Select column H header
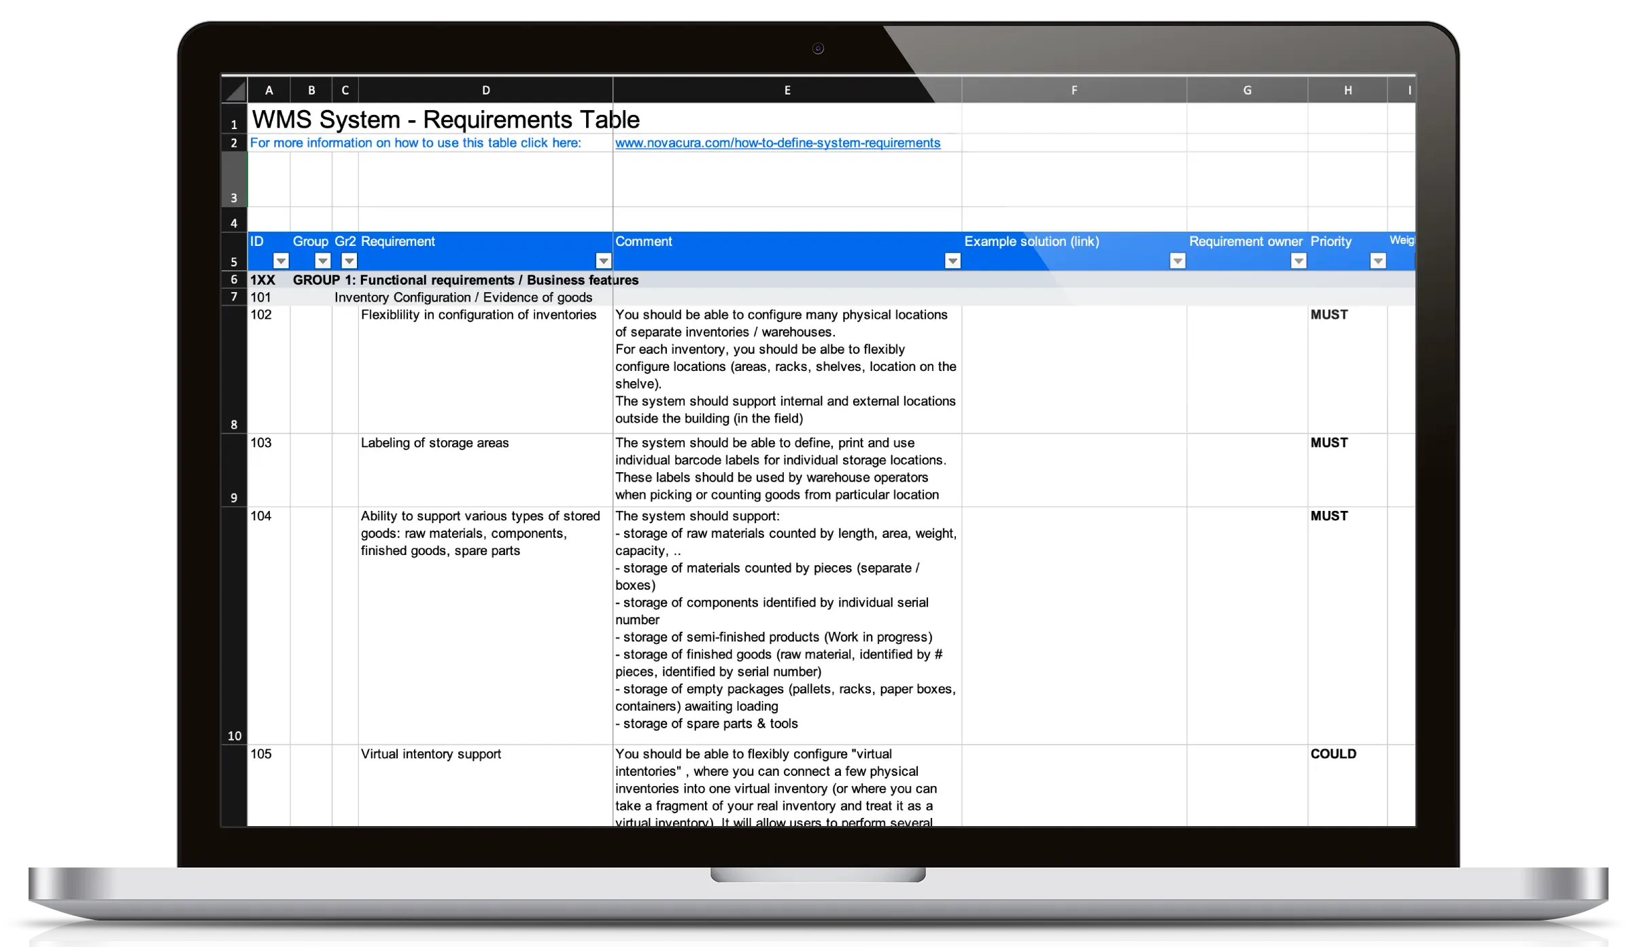This screenshot has height=947, width=1633. (x=1348, y=90)
